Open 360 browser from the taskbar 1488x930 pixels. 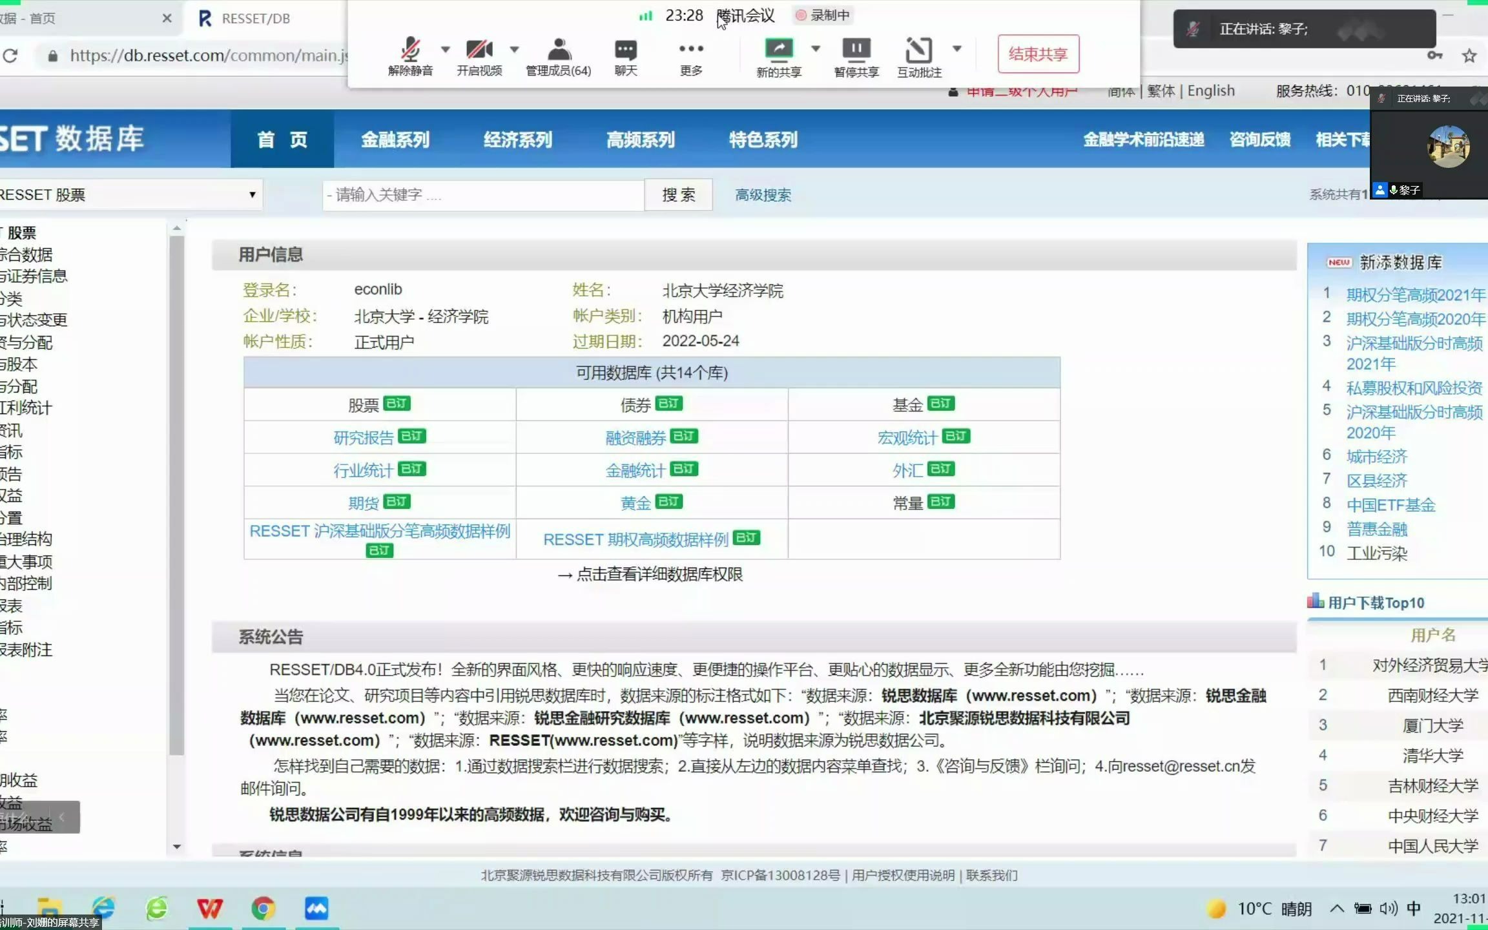point(156,908)
